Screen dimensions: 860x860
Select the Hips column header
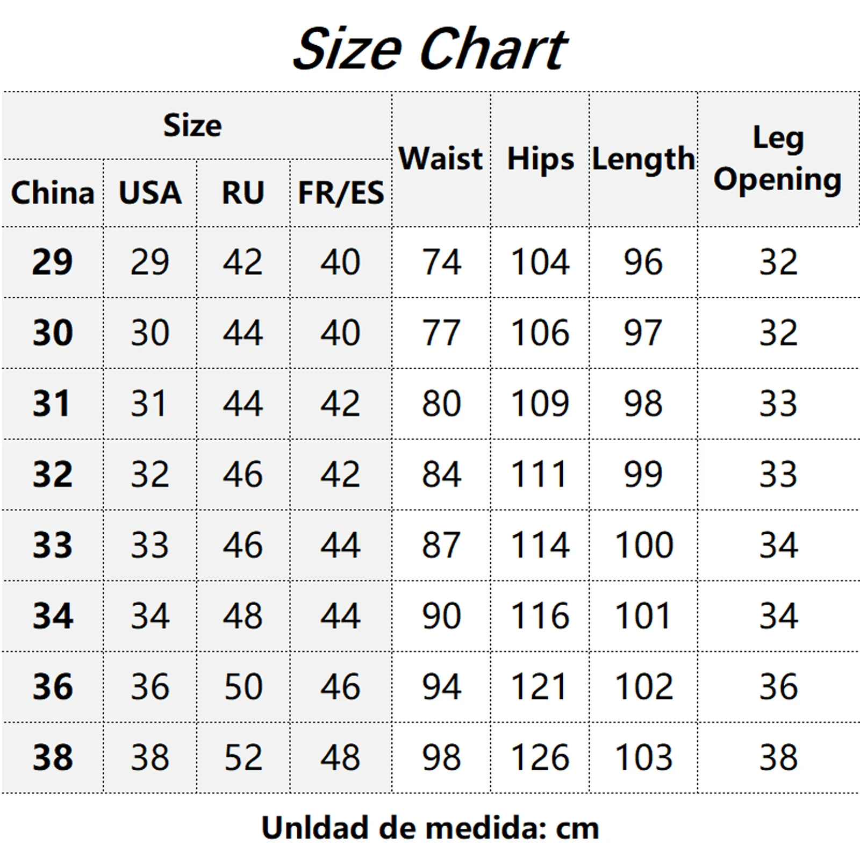tap(540, 159)
